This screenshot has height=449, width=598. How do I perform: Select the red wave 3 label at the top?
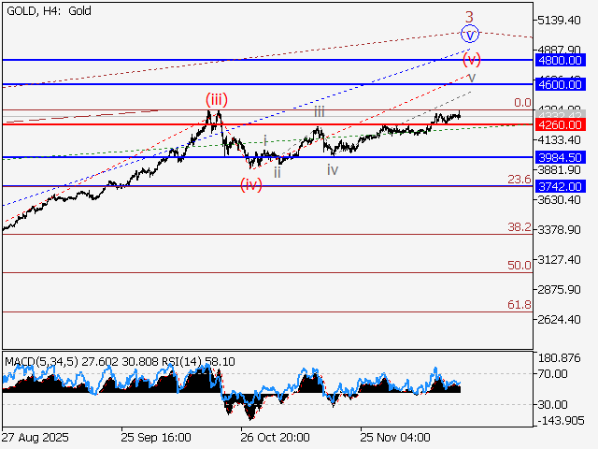[x=471, y=15]
